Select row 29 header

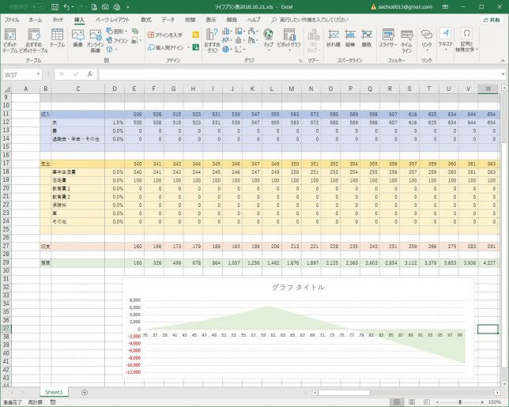pos(6,262)
